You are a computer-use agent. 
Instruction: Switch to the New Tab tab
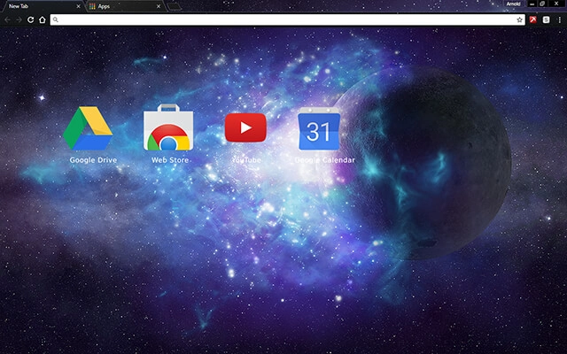click(x=42, y=6)
